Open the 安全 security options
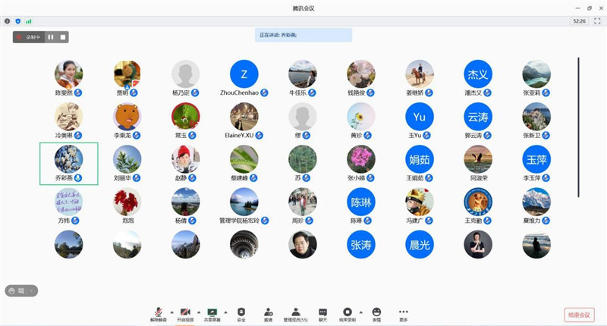This screenshot has width=607, height=326. coord(241,313)
